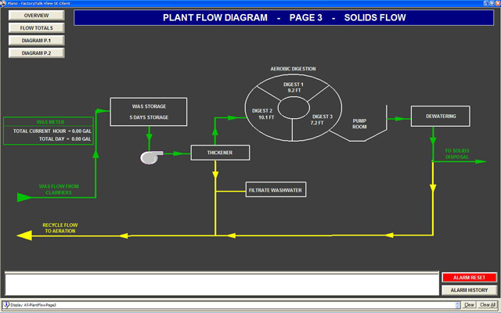Click the WAS flow from clarifiers arrow
This screenshot has width=501, height=313.
(x=23, y=196)
